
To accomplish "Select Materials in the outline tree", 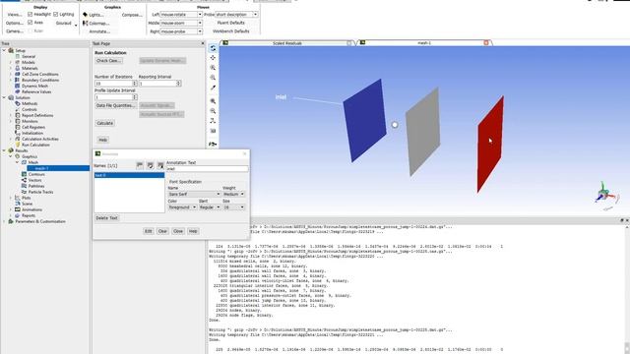I will click(x=30, y=68).
